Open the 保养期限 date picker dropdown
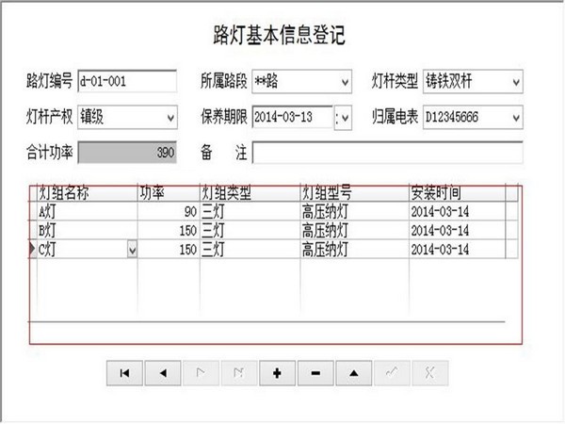The width and height of the screenshot is (565, 424). [345, 118]
